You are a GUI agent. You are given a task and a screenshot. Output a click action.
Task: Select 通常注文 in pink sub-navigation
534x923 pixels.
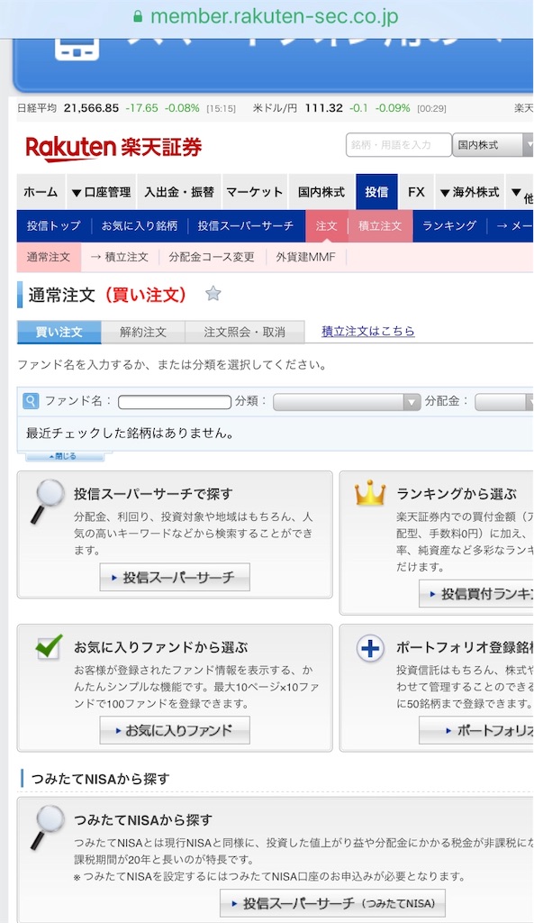point(49,257)
